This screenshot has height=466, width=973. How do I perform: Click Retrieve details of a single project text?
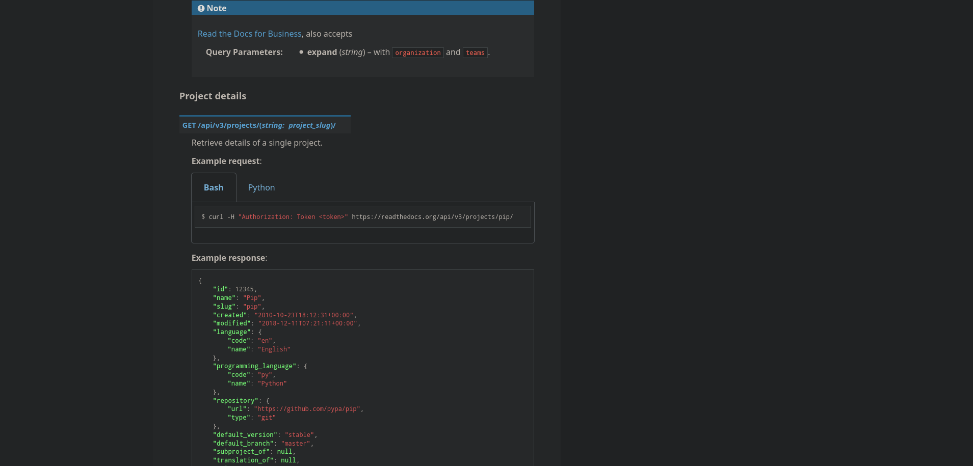257,143
